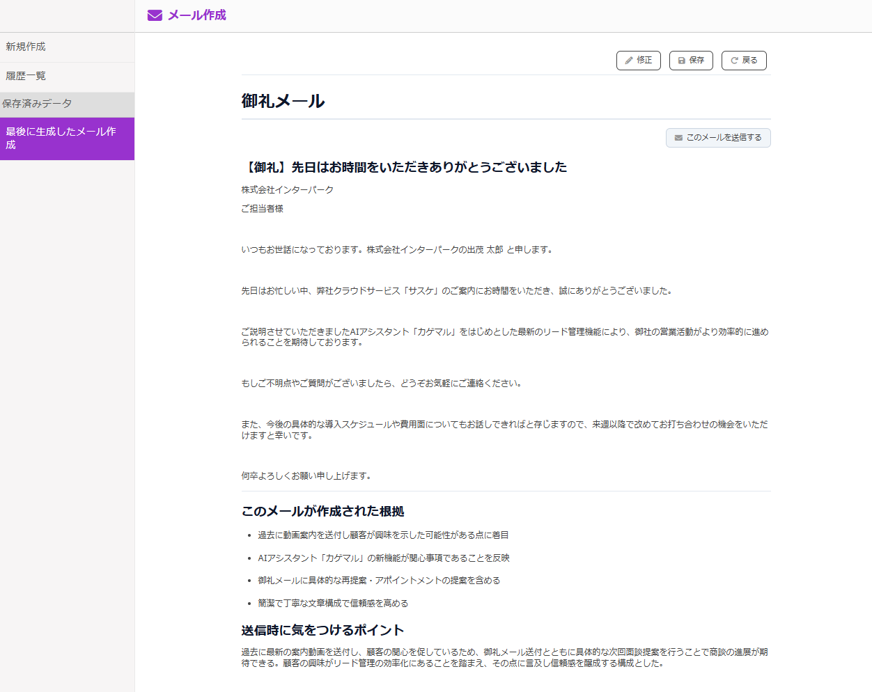Go to 履歴一覧 in the sidebar
Image resolution: width=872 pixels, height=692 pixels.
coord(26,76)
